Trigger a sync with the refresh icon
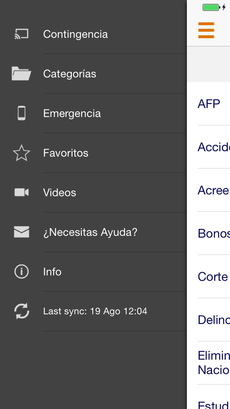The height and width of the screenshot is (409, 230). click(22, 311)
